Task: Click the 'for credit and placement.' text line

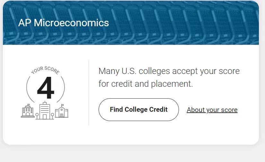Action: point(146,84)
